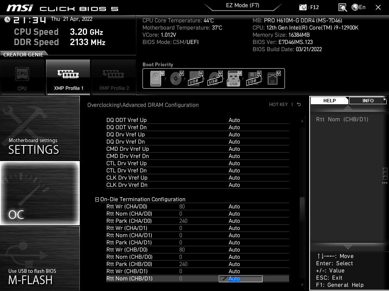Click the help panel top grip handle

[x=348, y=108]
